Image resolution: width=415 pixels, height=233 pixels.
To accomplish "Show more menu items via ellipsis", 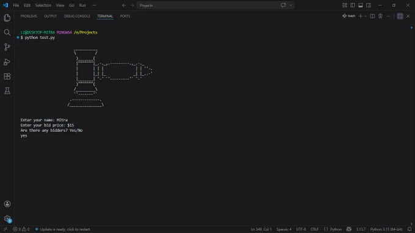I will click(94, 5).
